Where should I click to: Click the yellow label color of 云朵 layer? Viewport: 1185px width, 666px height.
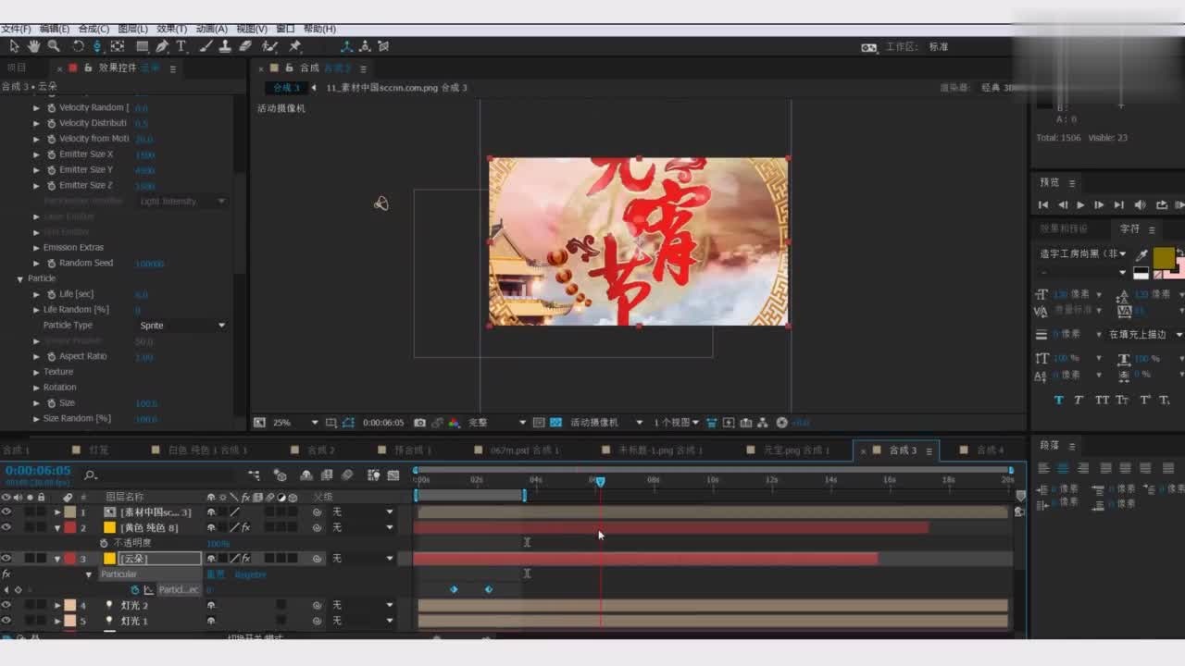(109, 559)
